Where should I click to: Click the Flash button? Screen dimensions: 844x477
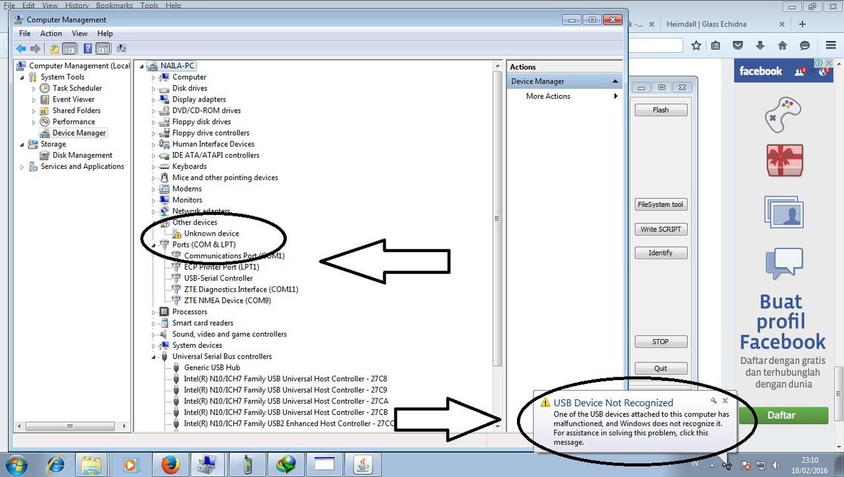point(661,110)
